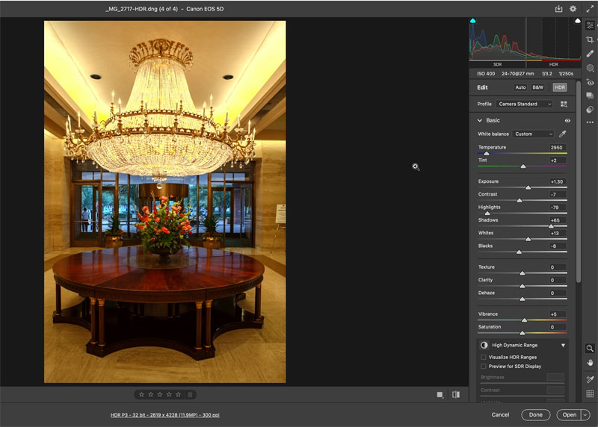Click the Texture value field
598x427 pixels.
point(556,267)
